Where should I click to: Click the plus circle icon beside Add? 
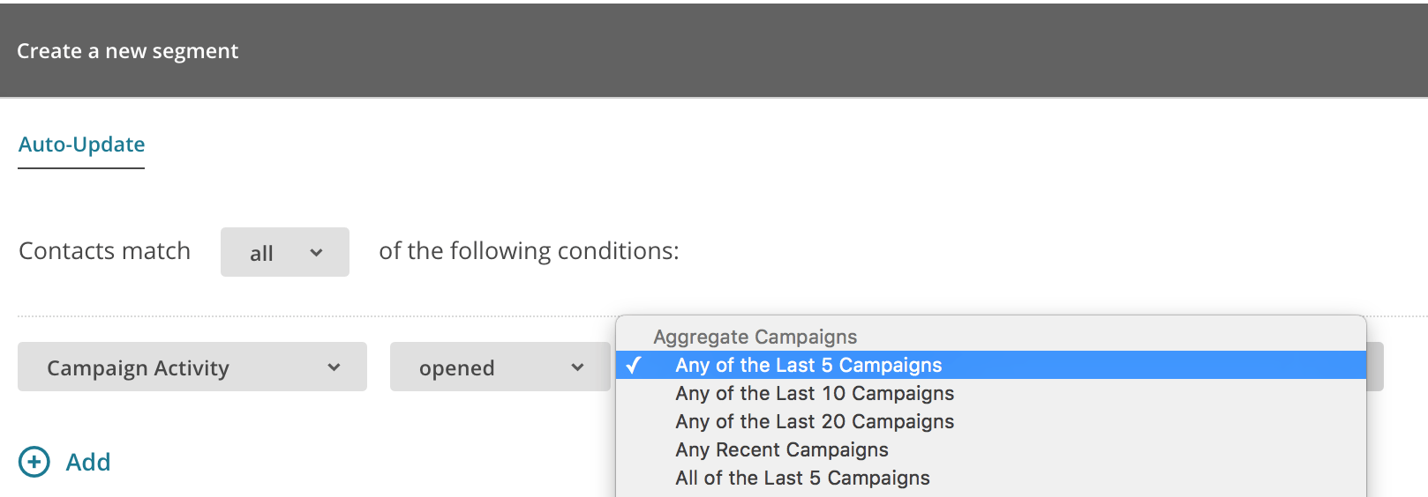[x=34, y=462]
